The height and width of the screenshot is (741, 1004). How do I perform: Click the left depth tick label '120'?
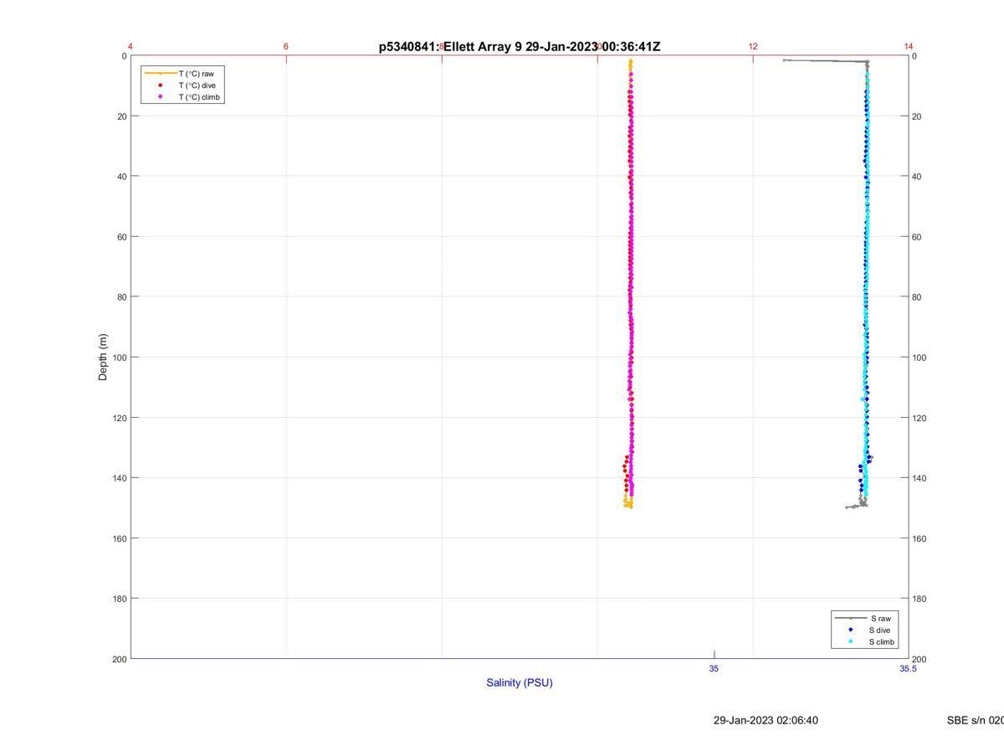point(120,418)
